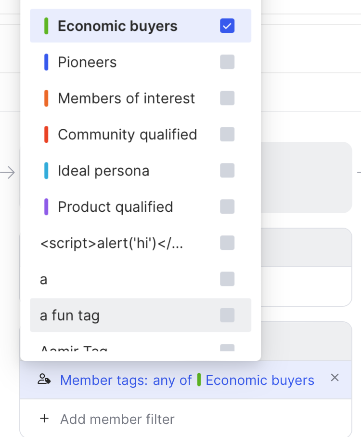Click the left arrow icon
361x437 pixels.
tap(8, 172)
